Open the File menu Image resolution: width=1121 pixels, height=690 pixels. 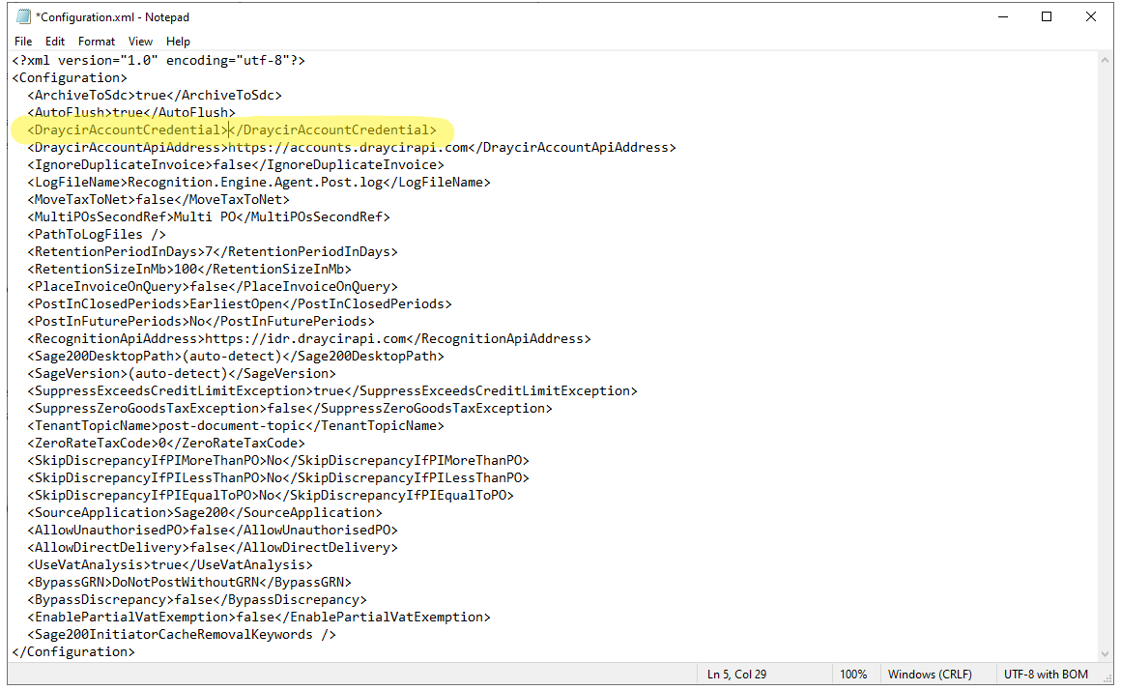click(x=23, y=42)
